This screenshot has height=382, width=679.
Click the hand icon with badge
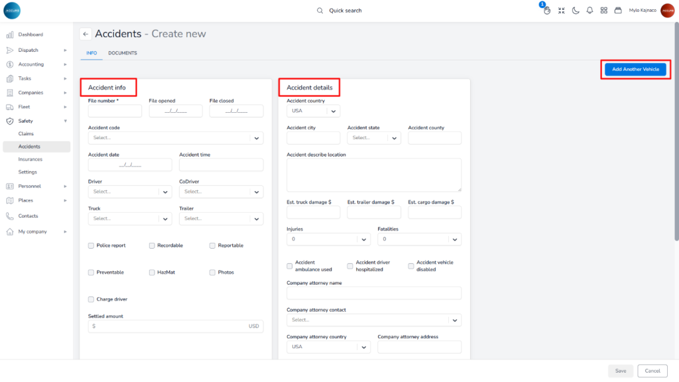[547, 11]
